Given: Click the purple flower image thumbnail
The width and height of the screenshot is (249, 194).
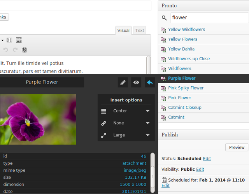Looking at the screenshot, I should coord(38,119).
